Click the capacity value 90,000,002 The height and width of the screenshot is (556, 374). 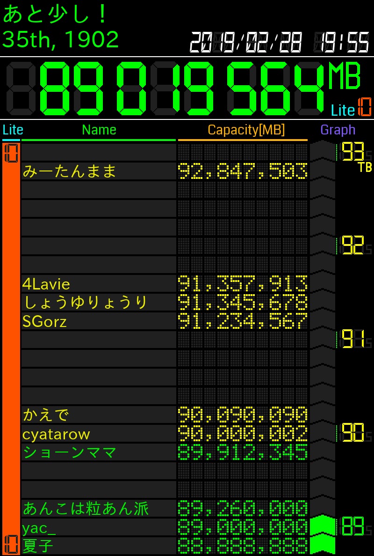[x=243, y=434]
